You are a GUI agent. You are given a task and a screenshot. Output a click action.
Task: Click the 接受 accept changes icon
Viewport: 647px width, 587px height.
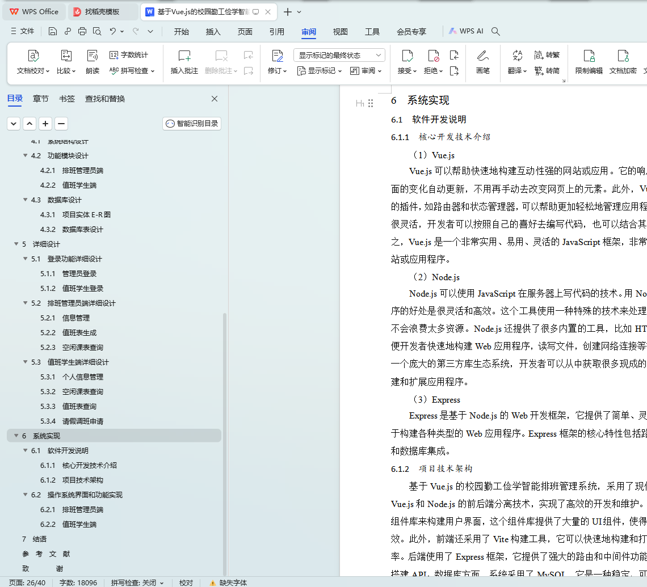click(407, 56)
